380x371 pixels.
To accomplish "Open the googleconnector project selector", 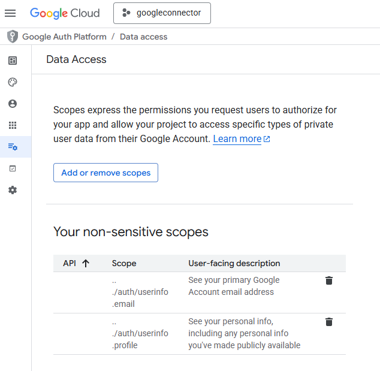I will point(162,13).
